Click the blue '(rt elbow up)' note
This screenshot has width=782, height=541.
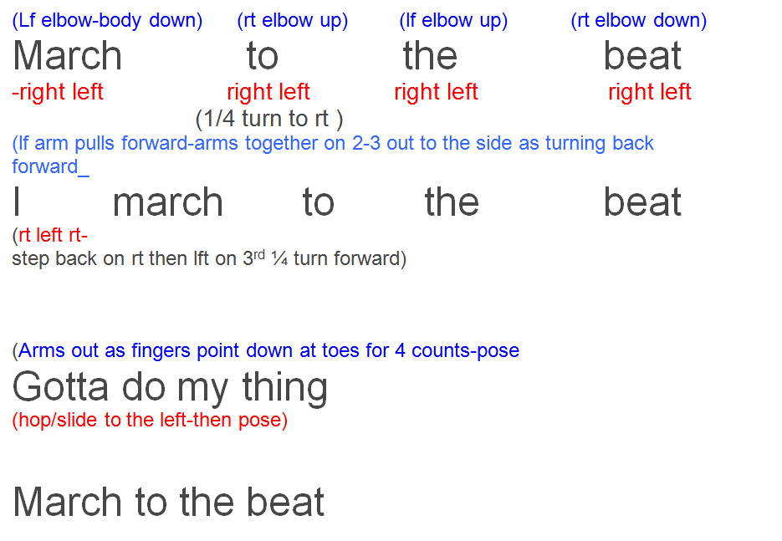(x=293, y=21)
